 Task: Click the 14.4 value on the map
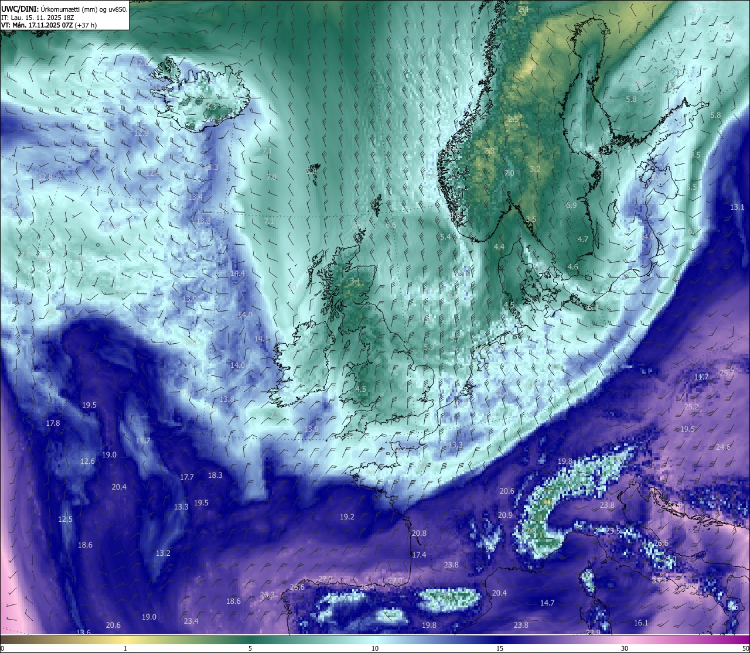click(237, 273)
